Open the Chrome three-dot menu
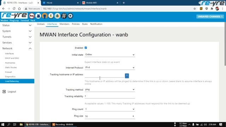Screen dimensions: 226x127 click(x=223, y=8)
